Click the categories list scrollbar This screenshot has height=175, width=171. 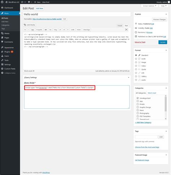(166, 104)
